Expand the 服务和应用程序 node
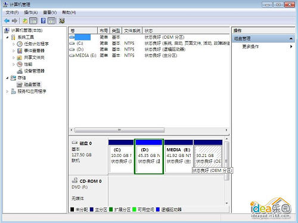The height and width of the screenshot is (223, 298). point(7,92)
